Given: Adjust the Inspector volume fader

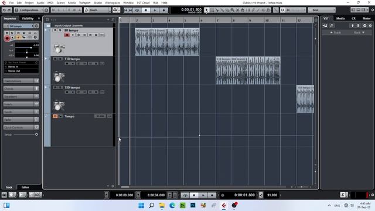Looking at the screenshot, I should [x=31, y=47].
